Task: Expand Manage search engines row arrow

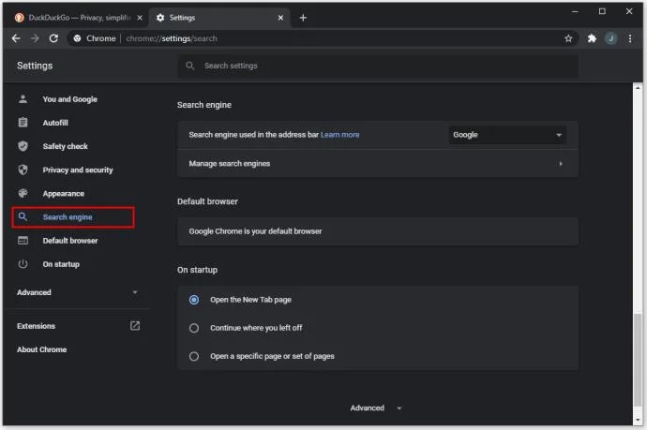Action: tap(561, 164)
